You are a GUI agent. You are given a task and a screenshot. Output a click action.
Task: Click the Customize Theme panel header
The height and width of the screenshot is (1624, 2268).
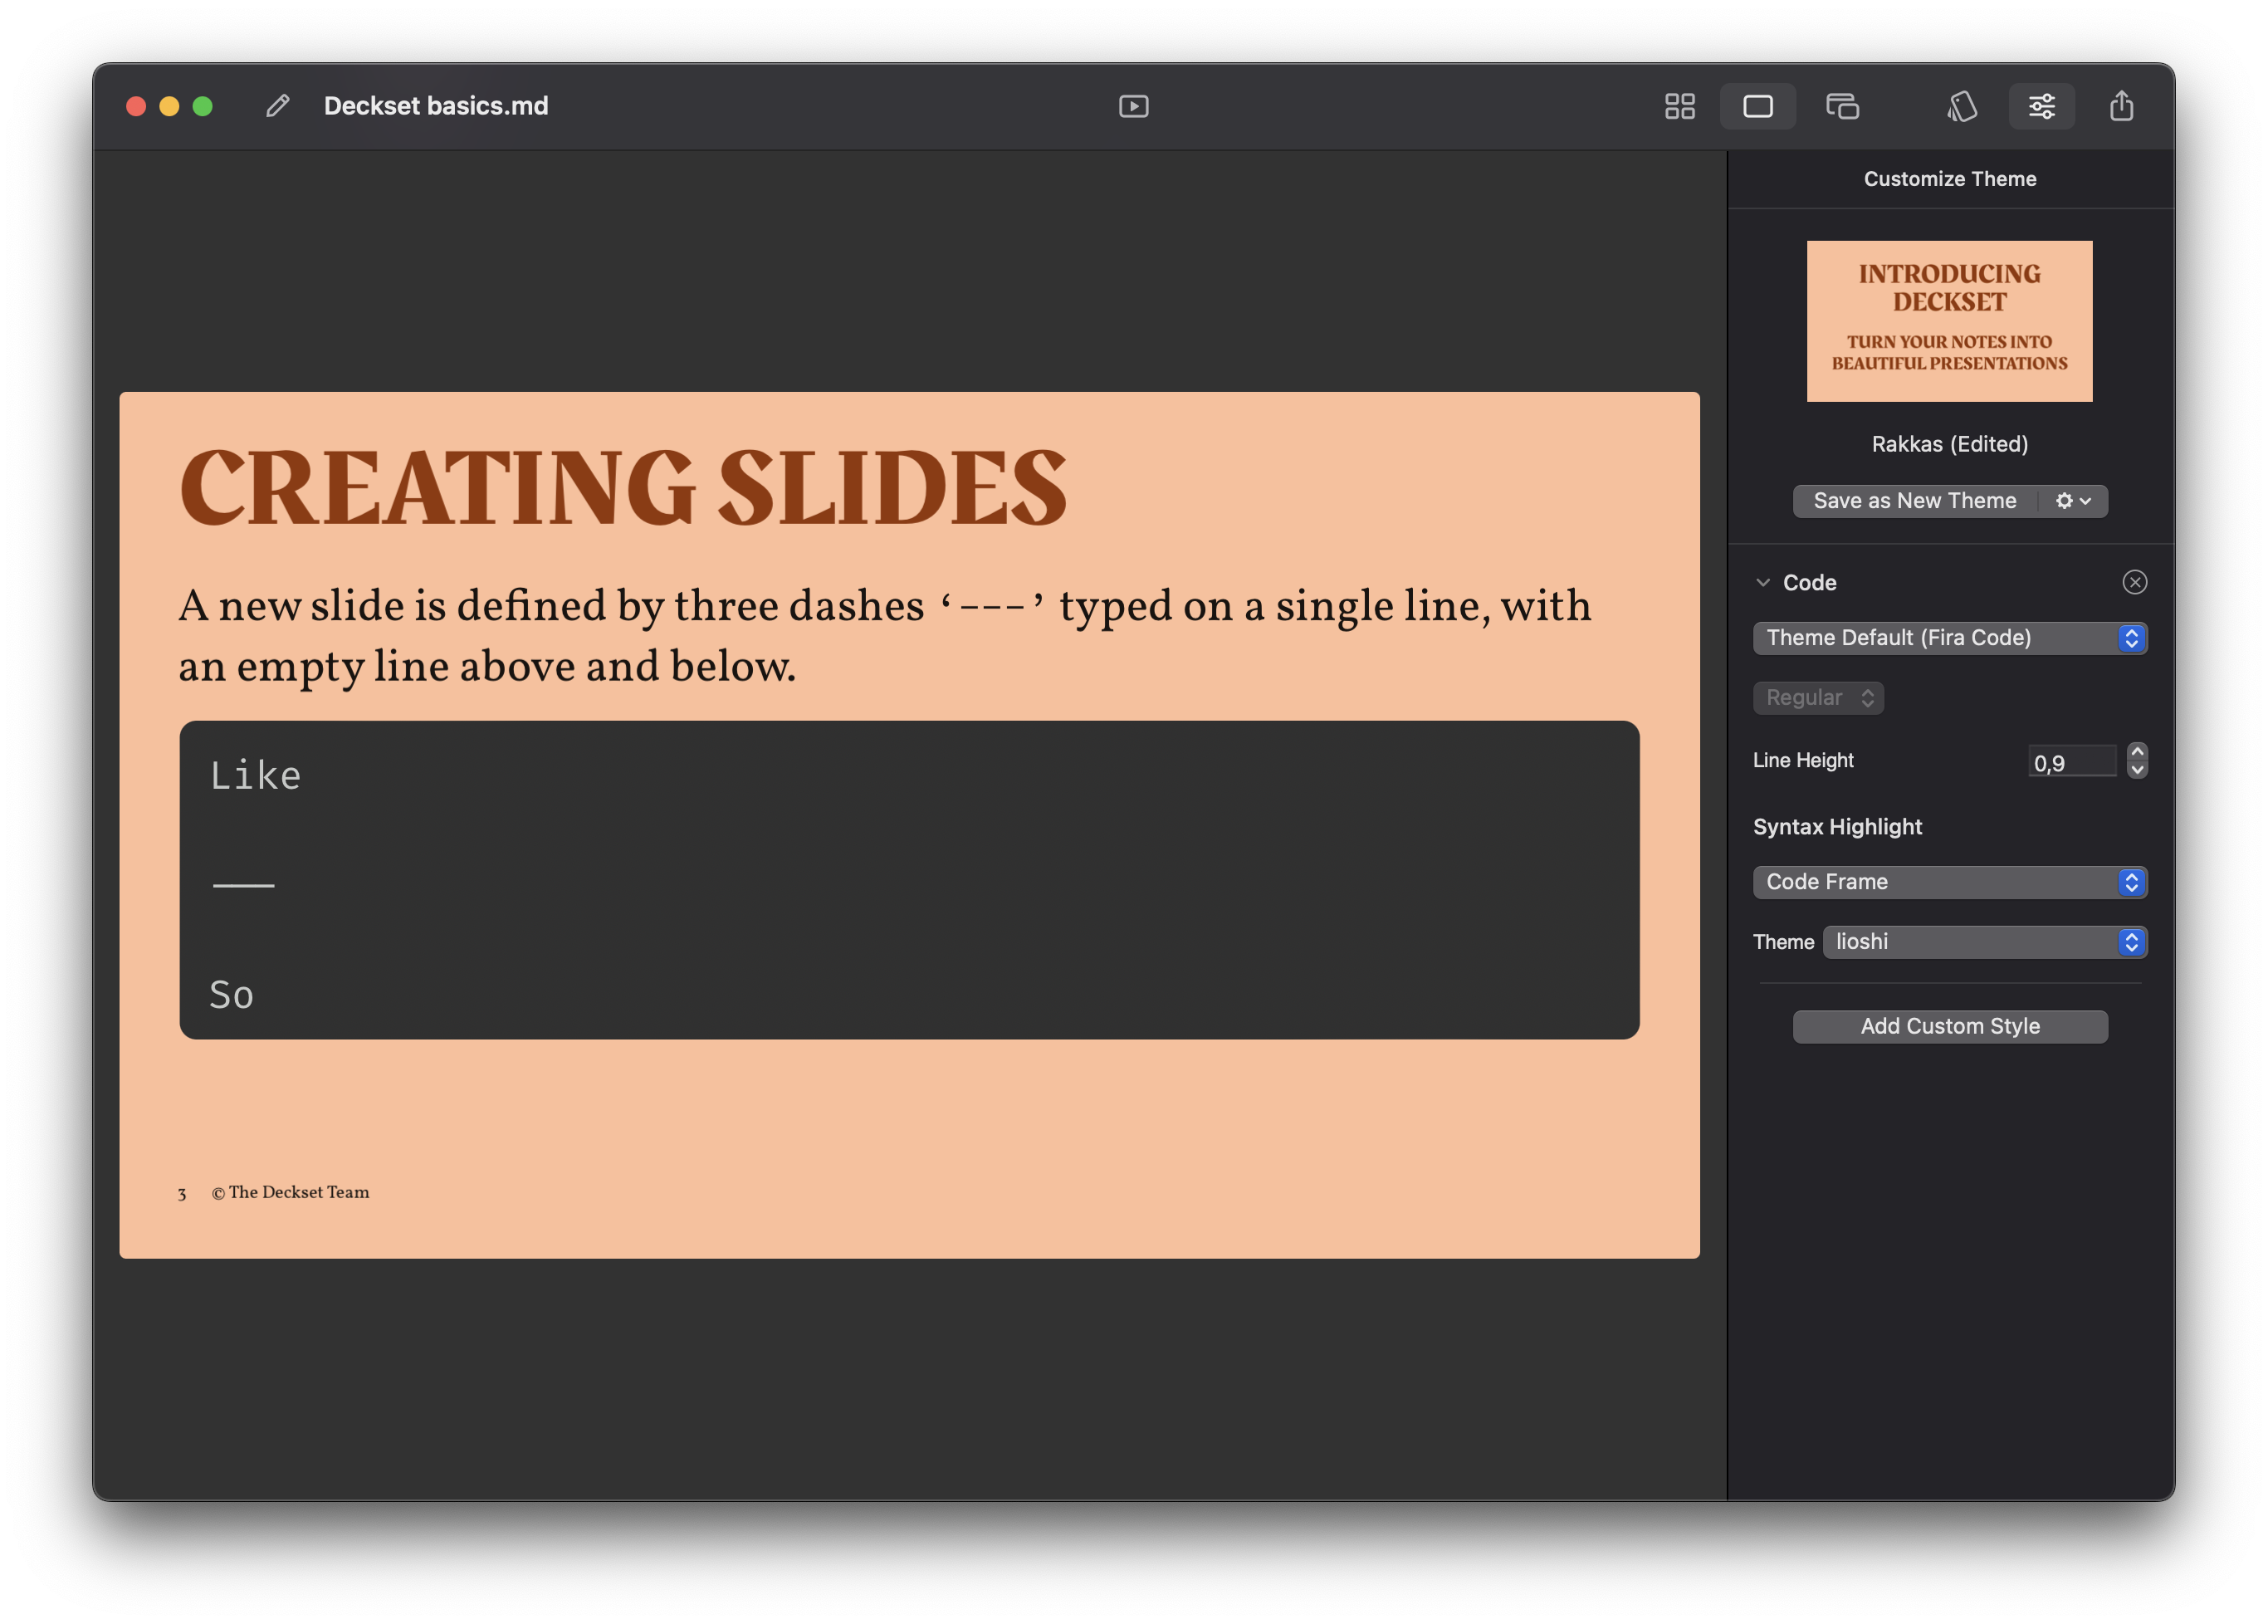[1949, 179]
